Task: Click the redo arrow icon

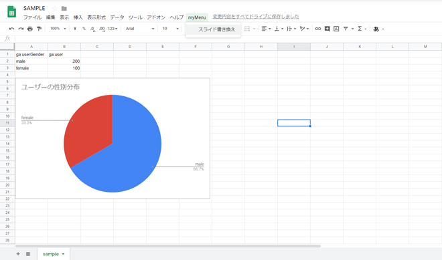Action: click(x=21, y=29)
